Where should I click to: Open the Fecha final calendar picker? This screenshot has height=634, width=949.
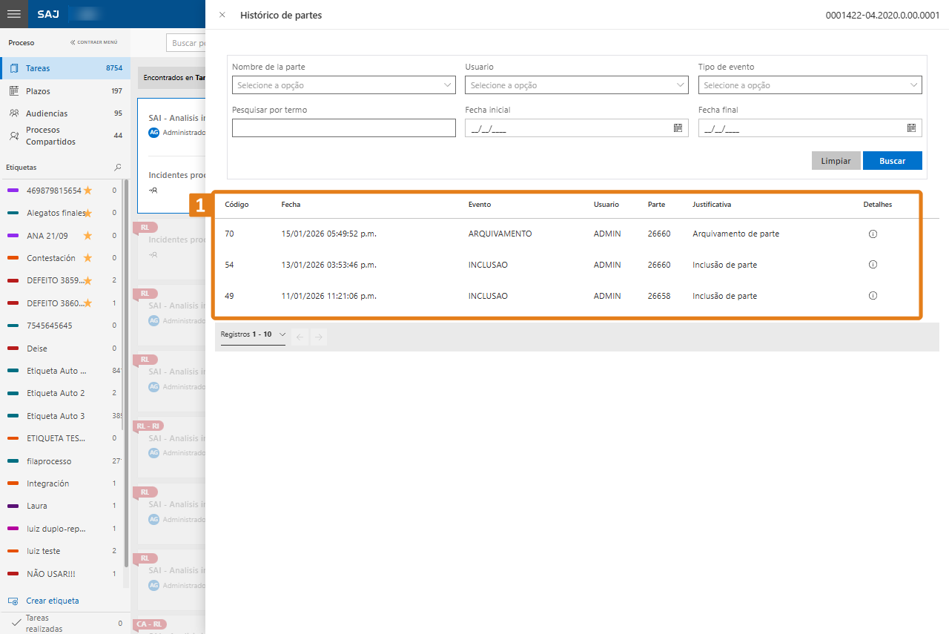coord(911,128)
